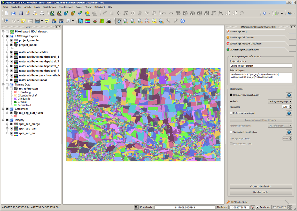Enable the Supervised classification checkbox
The image size is (297, 211).
click(231, 132)
